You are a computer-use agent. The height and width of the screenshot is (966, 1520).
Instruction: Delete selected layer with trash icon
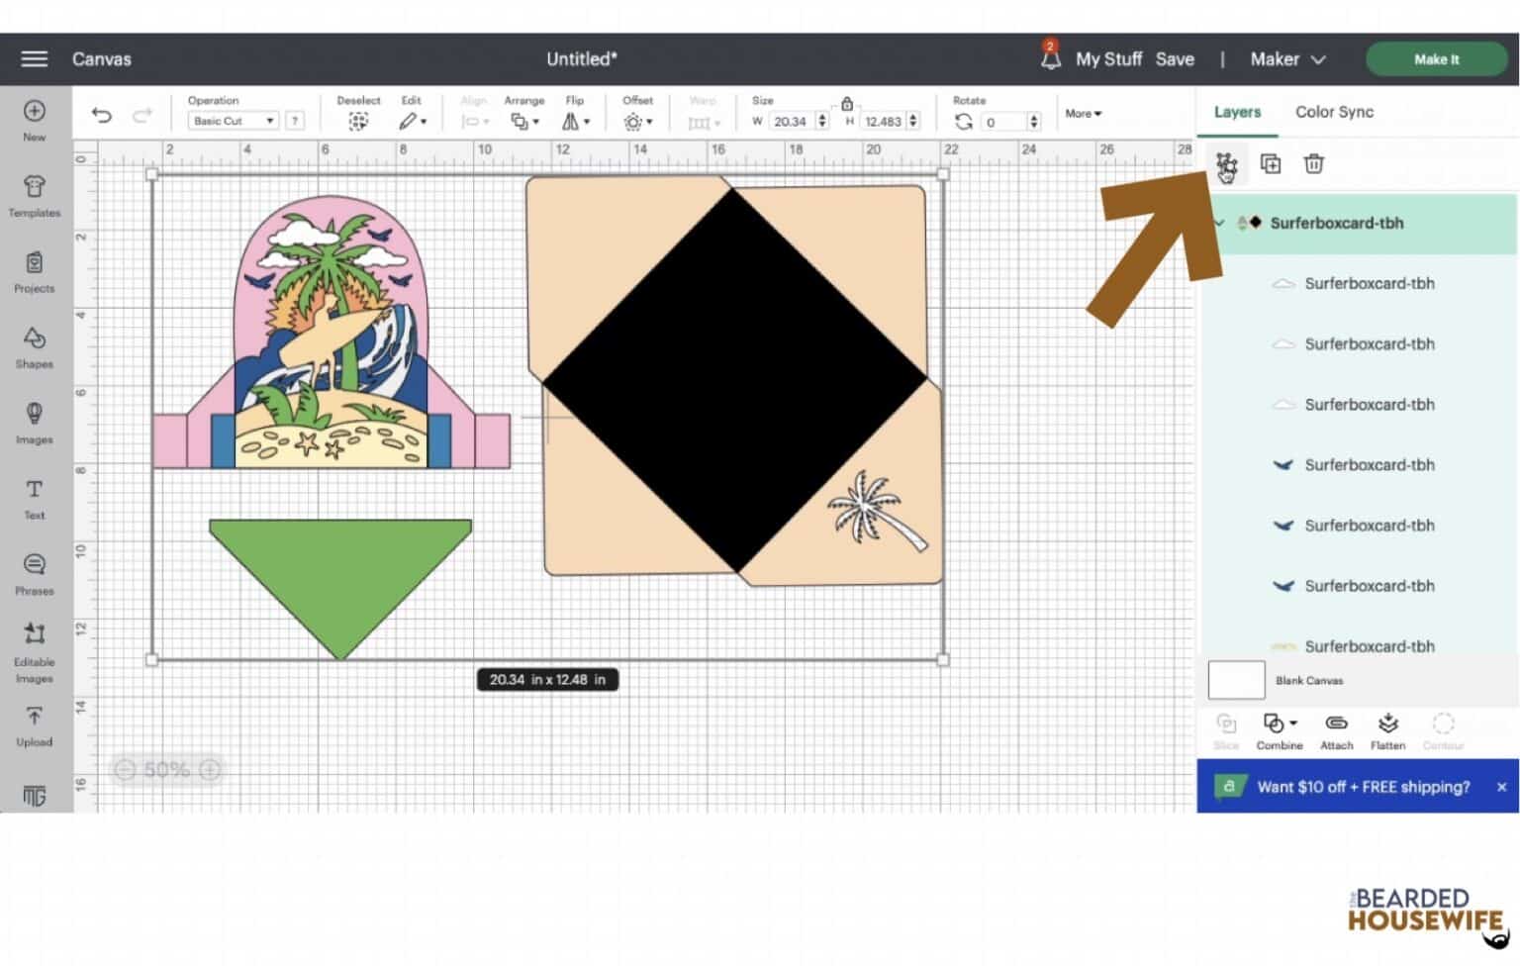[x=1313, y=164]
